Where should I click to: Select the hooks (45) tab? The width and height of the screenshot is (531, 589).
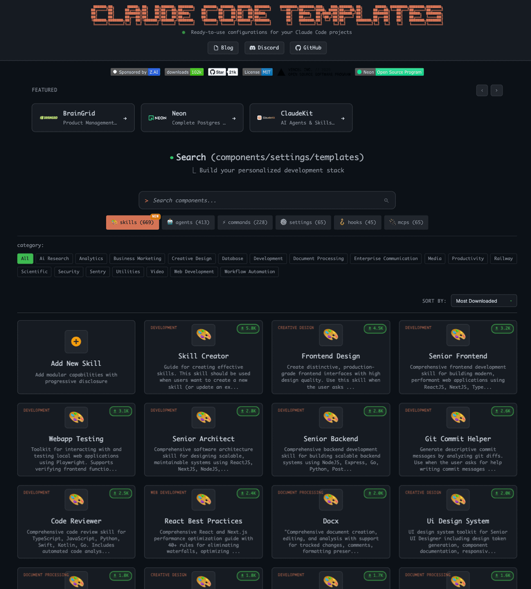click(x=358, y=222)
